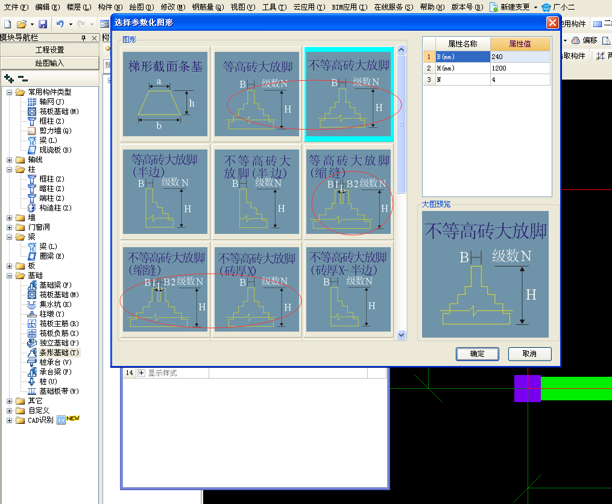This screenshot has height=504, width=612.
Task: Click the 属性值 column header
Action: click(x=520, y=44)
